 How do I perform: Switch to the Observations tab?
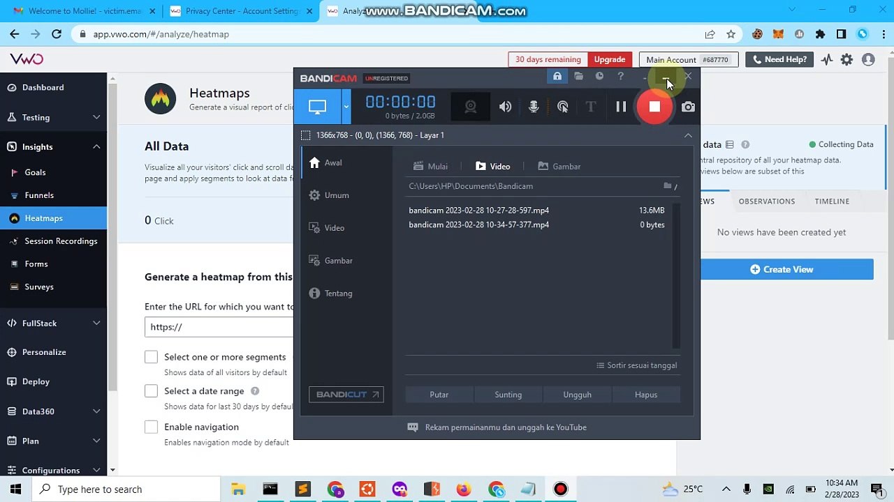click(x=767, y=201)
